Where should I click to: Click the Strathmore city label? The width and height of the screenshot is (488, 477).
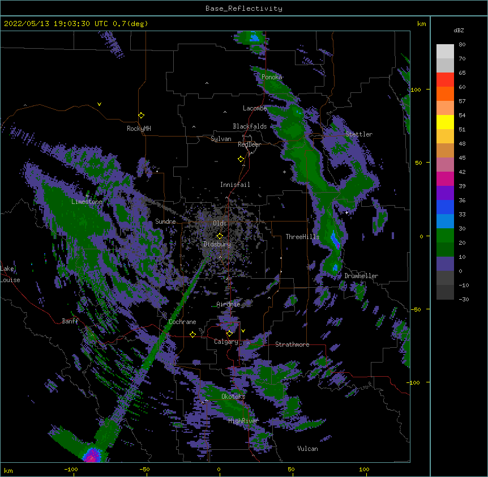point(292,344)
